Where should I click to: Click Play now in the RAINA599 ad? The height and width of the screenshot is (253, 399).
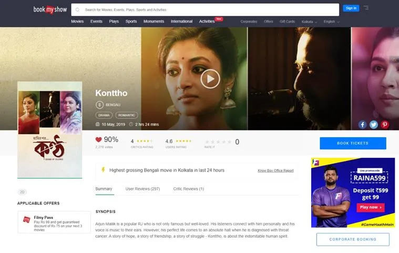click(x=371, y=207)
